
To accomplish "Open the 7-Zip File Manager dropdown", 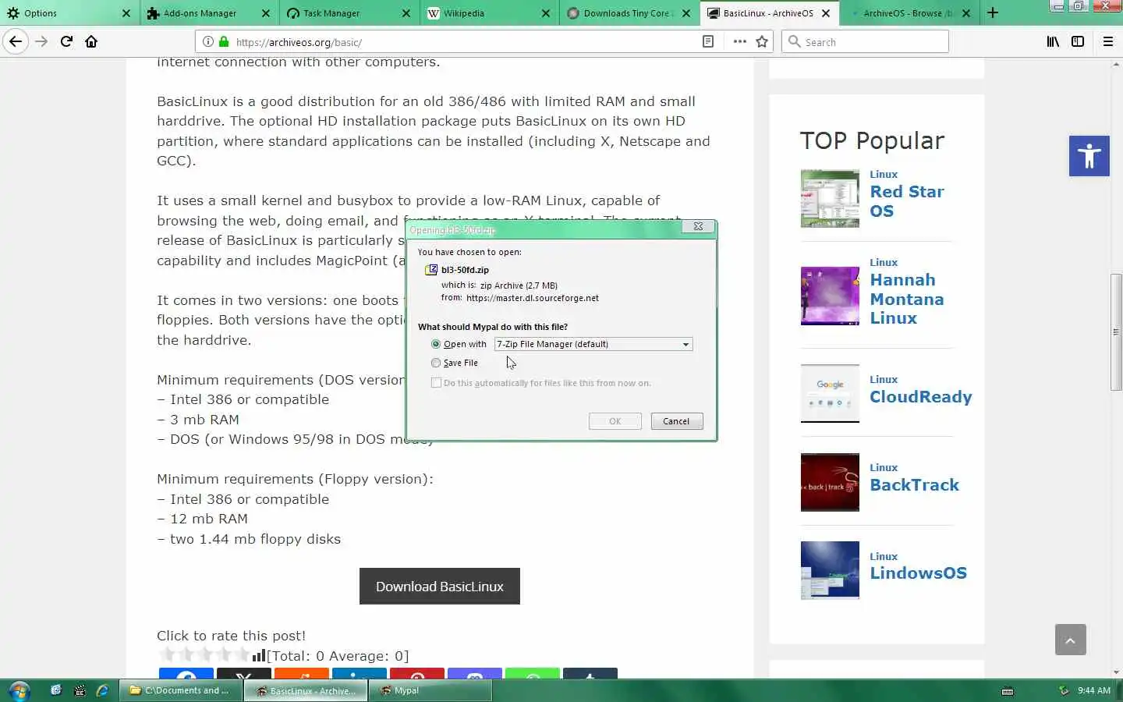I will coord(593,344).
